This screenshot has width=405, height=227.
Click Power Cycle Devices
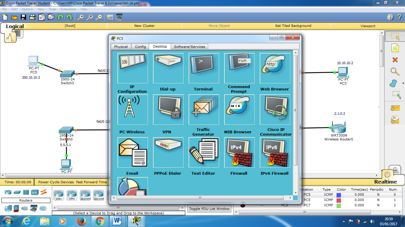tap(56, 182)
